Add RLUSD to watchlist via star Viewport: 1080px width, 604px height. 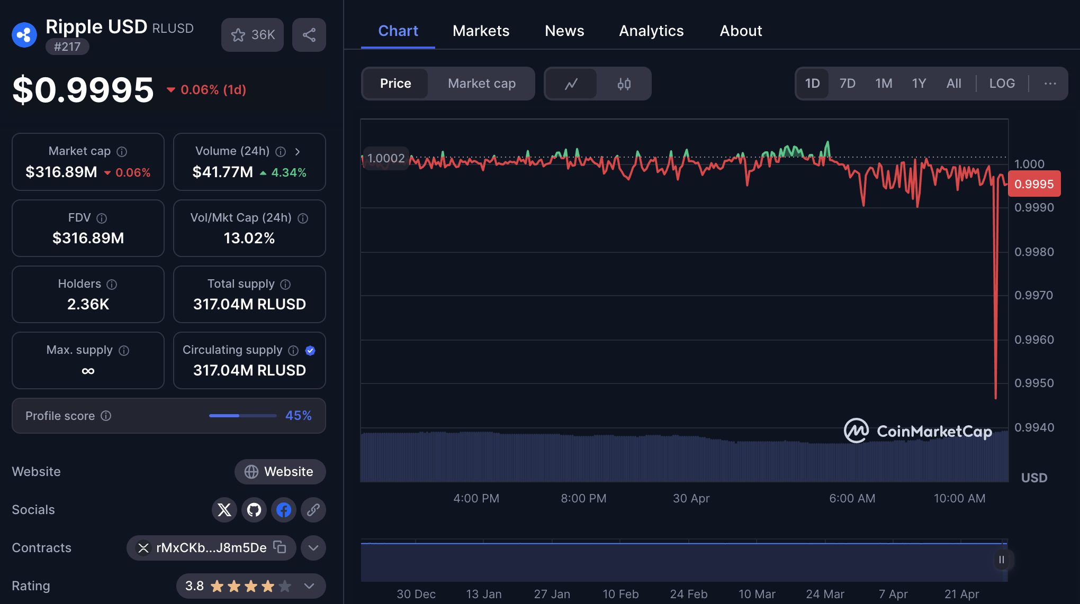(253, 35)
